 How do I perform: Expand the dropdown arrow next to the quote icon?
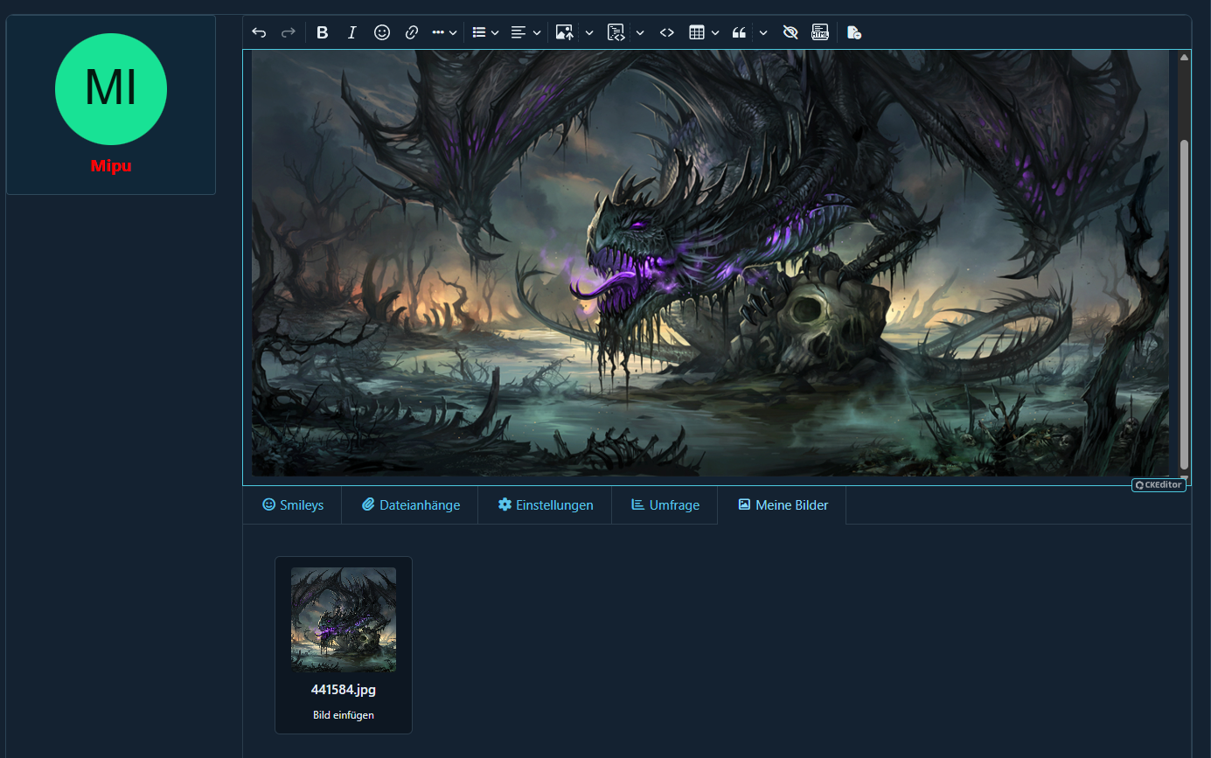tap(763, 32)
